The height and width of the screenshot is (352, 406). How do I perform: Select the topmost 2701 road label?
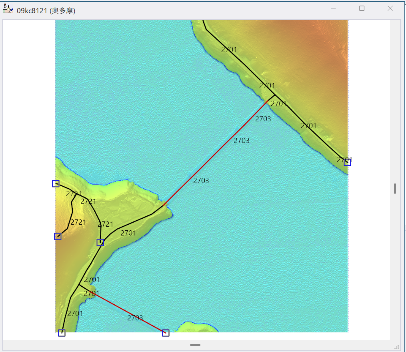point(229,50)
